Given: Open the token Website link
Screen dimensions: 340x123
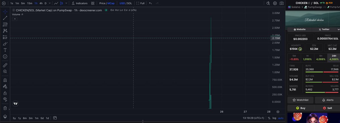Looking at the screenshot, I should (299, 29).
